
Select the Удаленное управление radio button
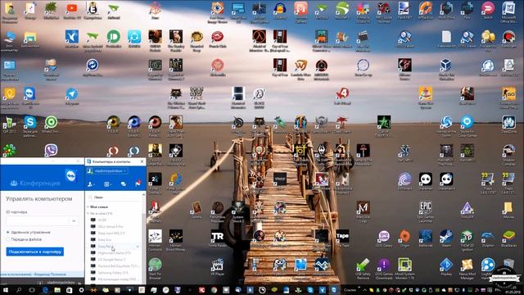[x=8, y=232]
